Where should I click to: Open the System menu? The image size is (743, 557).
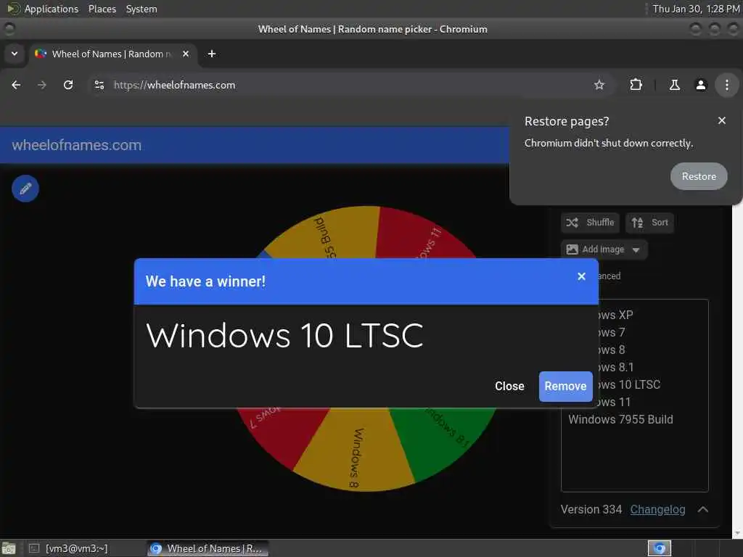[x=141, y=9]
